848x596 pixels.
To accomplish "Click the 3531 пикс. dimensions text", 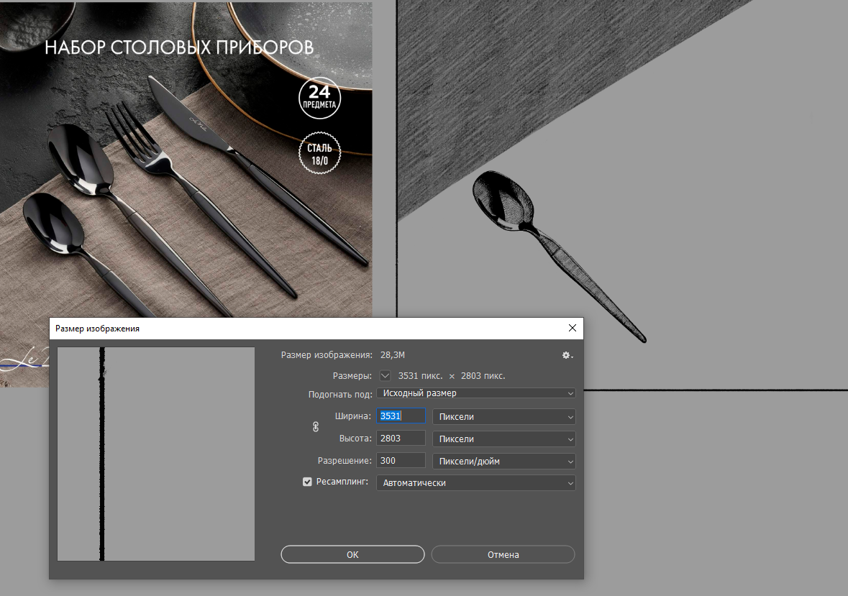I will [x=420, y=375].
